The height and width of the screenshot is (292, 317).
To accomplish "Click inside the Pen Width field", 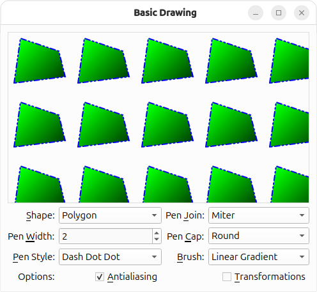I will (x=105, y=236).
